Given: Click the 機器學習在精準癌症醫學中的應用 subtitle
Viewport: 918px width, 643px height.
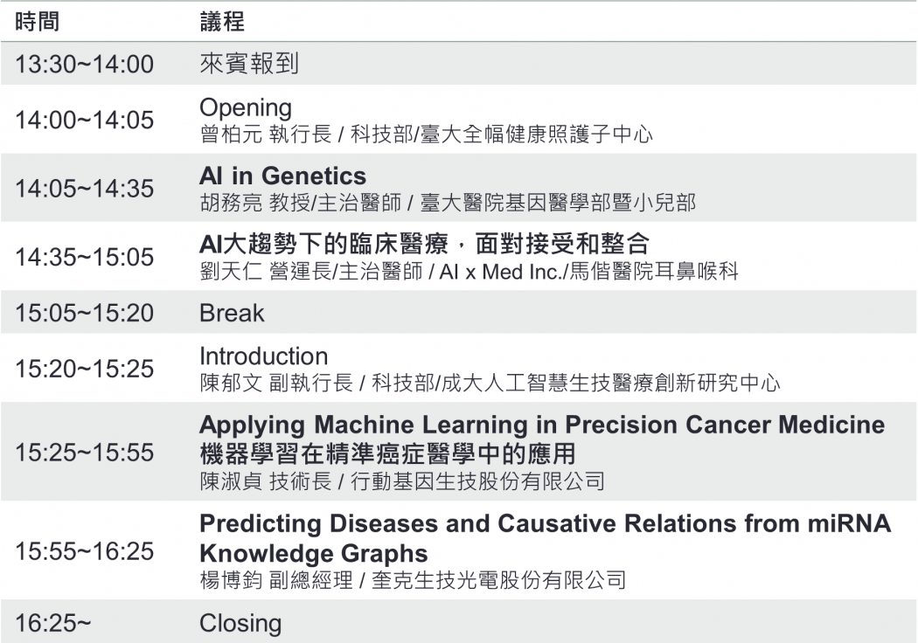Looking at the screenshot, I should pos(387,453).
